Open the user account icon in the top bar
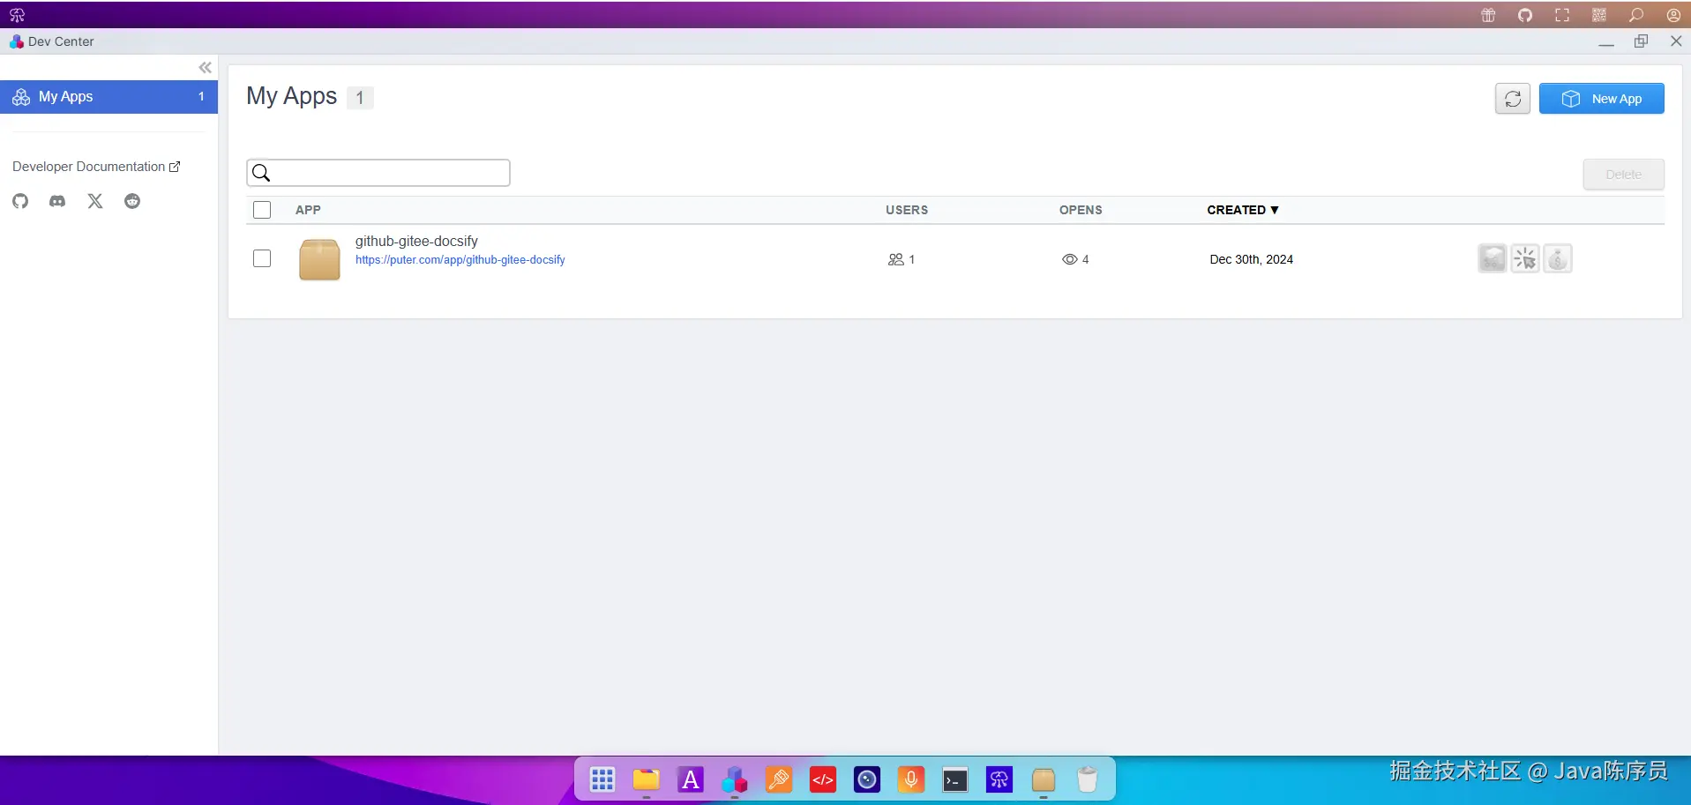This screenshot has height=805, width=1691. pyautogui.click(x=1673, y=15)
